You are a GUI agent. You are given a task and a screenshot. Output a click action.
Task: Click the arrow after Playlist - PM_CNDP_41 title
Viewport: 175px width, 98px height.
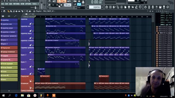[x=55, y=11]
